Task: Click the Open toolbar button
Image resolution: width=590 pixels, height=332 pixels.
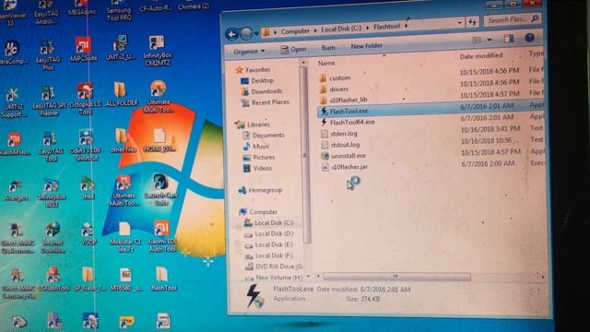Action: click(293, 49)
